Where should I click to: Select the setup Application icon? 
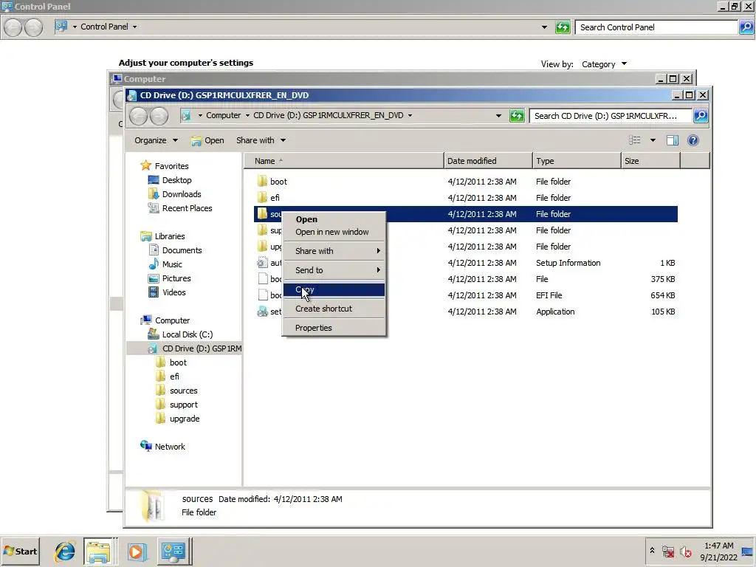[262, 312]
